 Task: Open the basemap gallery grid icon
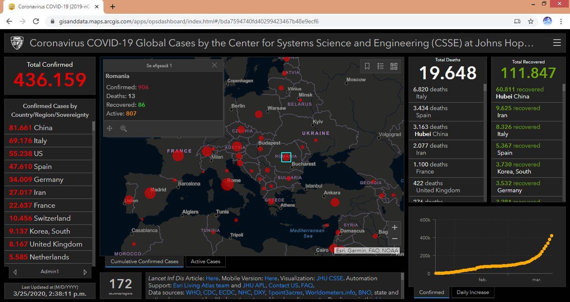point(393,66)
